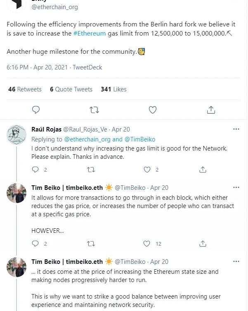The height and width of the screenshot is (311, 248).
Task: Share the main etherchain tweet
Action: (211, 110)
